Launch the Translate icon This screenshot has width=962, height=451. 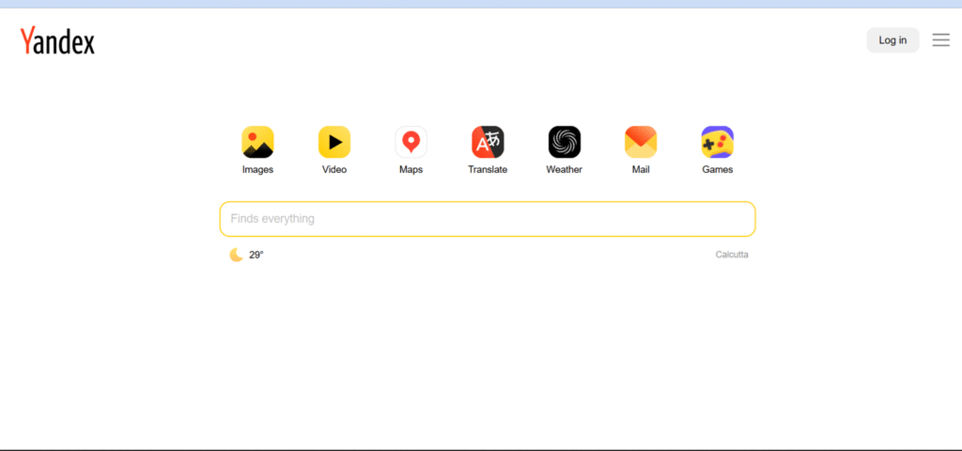[x=488, y=142]
